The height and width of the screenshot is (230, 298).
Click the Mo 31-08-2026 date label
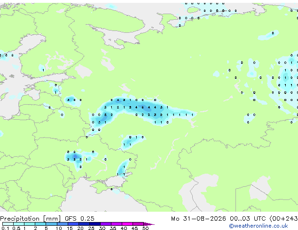pos(198,219)
